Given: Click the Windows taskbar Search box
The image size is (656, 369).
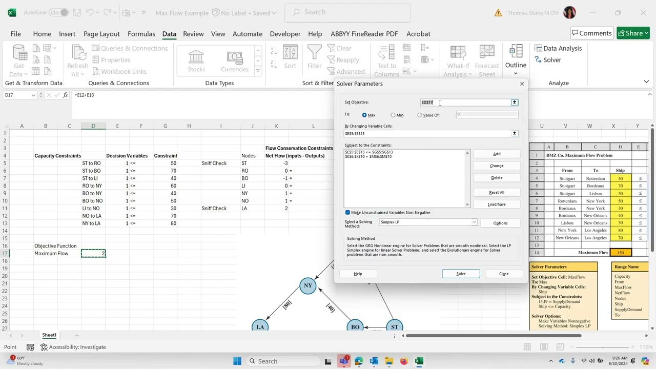Looking at the screenshot, I should (283, 361).
